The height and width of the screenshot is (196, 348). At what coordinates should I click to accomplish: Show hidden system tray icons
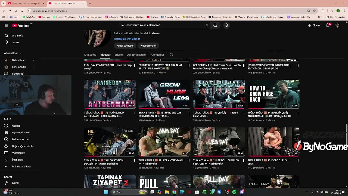(307, 192)
